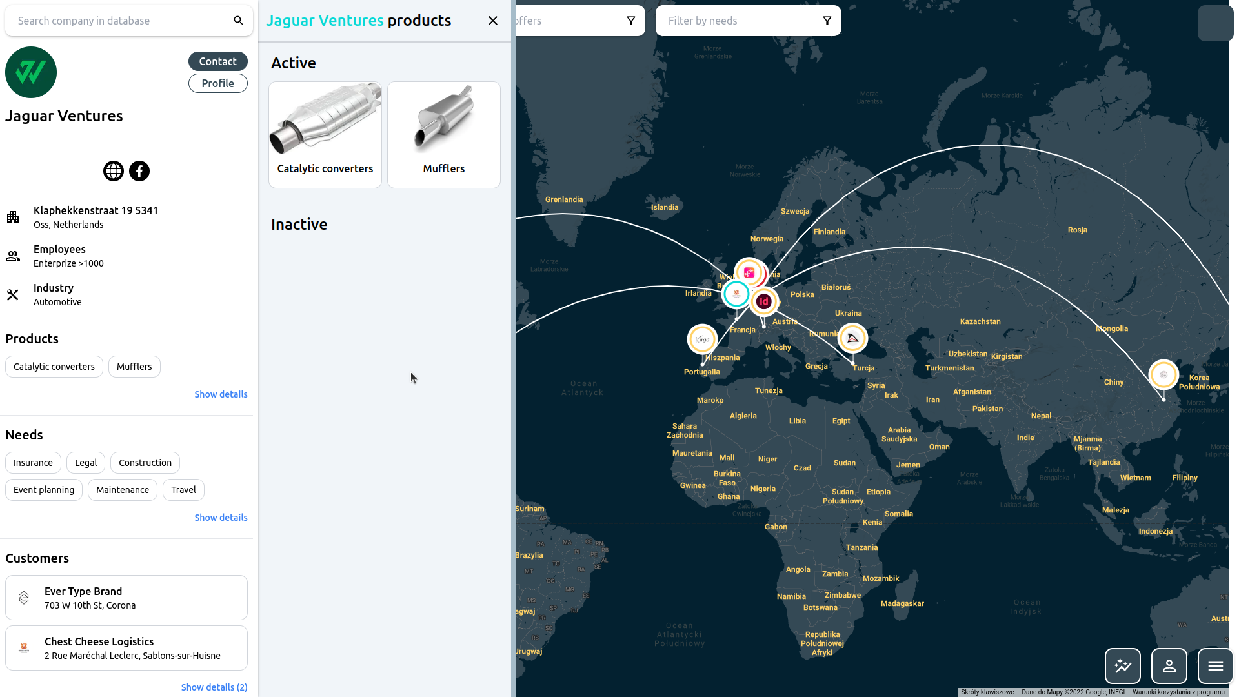
Task: Open the Filter by offers dropdown
Action: click(x=578, y=21)
